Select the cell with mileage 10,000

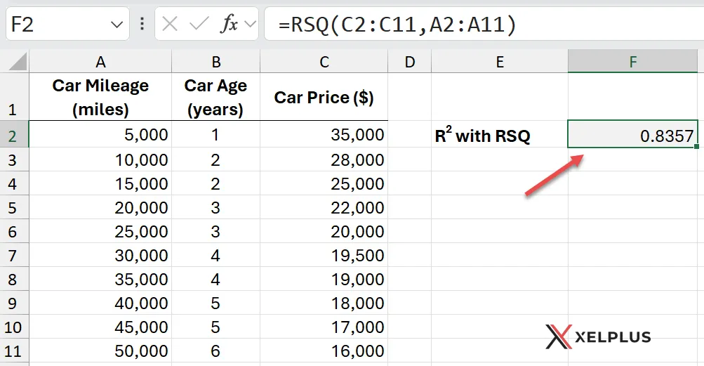[100, 159]
